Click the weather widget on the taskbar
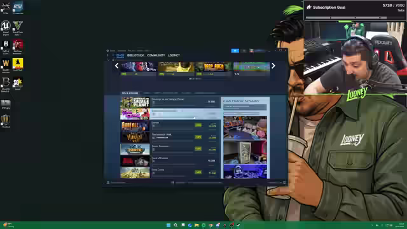 [8, 225]
